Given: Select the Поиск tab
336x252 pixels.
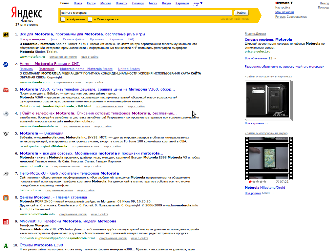Looking at the screenshot, I should pyautogui.click(x=65, y=3).
